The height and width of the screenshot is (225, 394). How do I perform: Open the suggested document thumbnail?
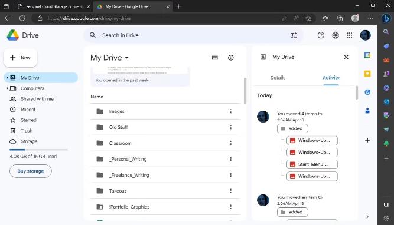(140, 77)
